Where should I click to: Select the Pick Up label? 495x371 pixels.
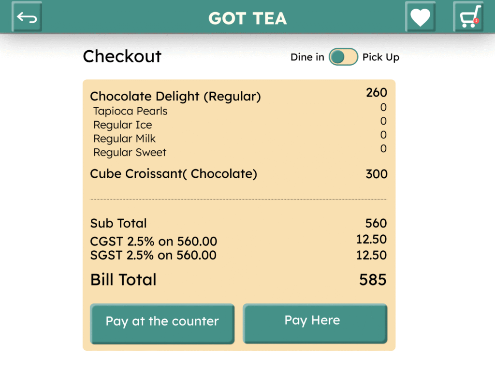click(x=381, y=57)
